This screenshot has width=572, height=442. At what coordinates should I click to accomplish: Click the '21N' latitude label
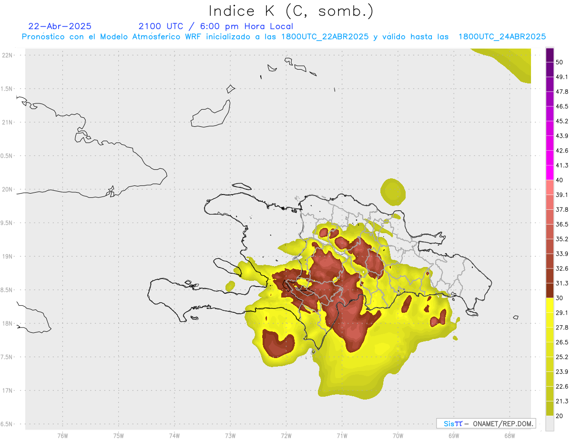8,122
